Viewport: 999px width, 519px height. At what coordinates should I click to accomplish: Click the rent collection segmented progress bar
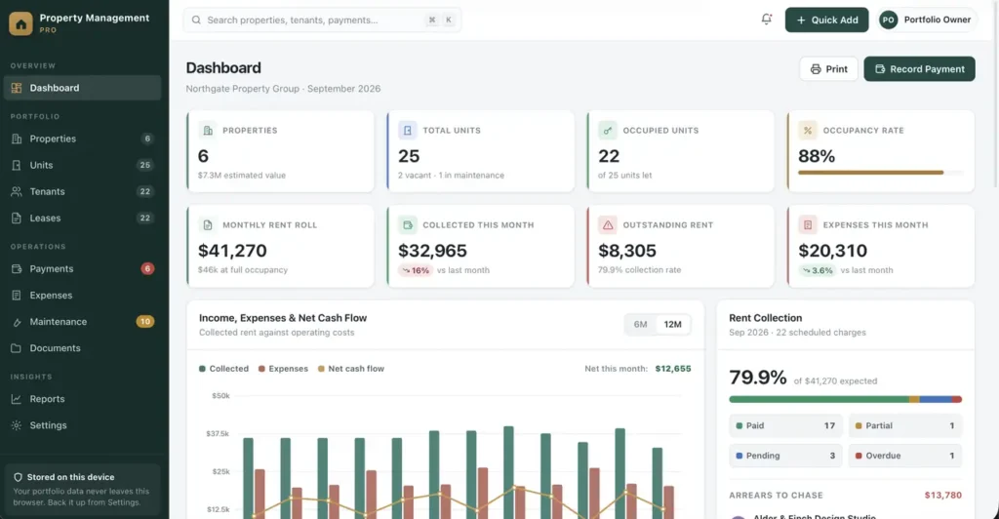(845, 399)
